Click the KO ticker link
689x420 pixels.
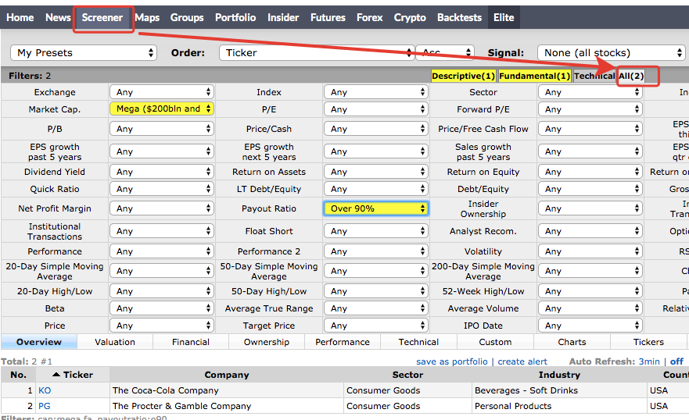tap(45, 390)
